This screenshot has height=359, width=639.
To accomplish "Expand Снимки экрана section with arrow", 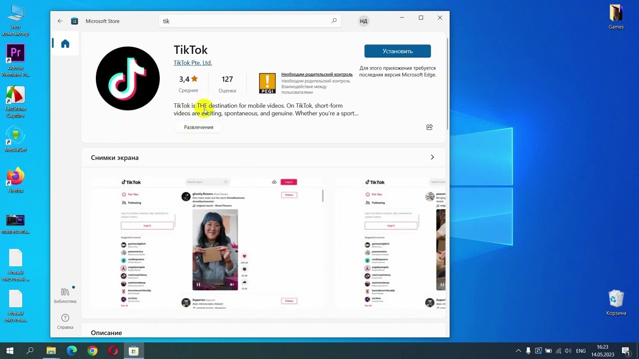I will (432, 157).
